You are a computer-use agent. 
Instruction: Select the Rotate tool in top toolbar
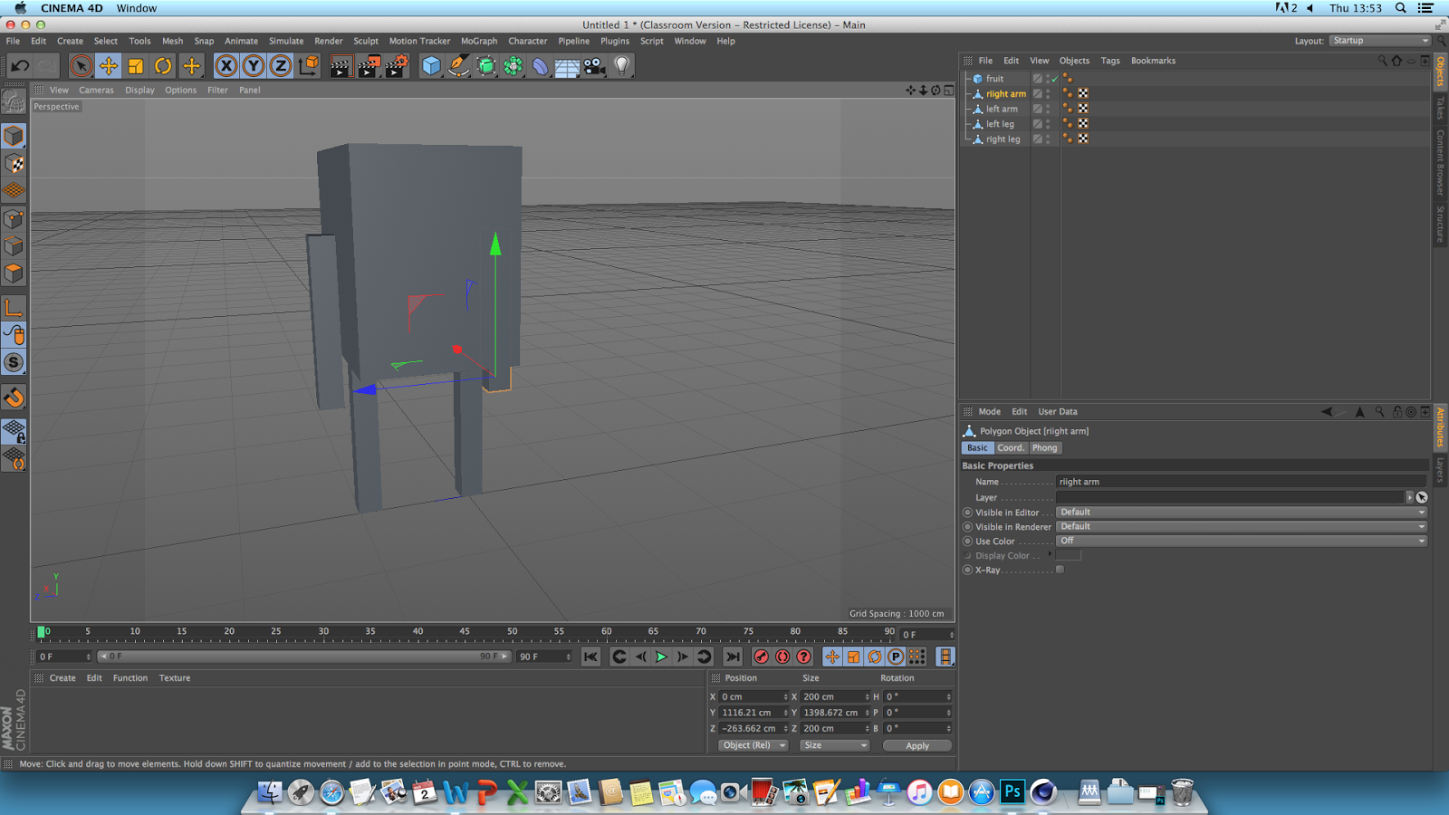(163, 65)
